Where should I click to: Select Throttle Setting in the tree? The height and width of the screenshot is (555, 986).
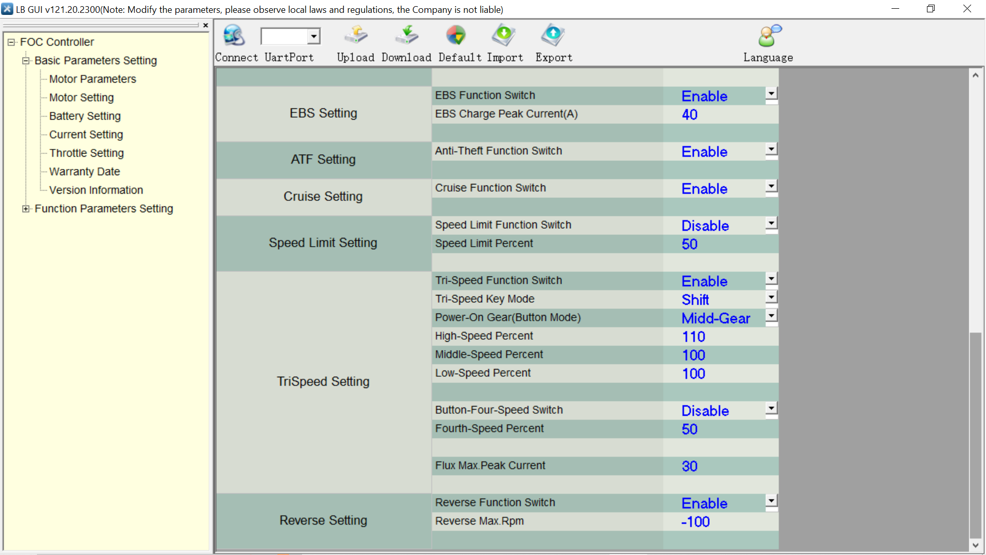(x=86, y=153)
